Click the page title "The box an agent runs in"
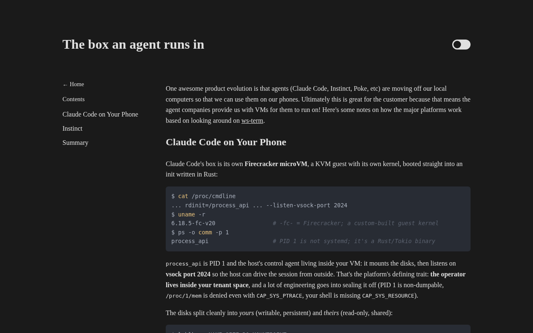The image size is (533, 333). click(x=133, y=44)
